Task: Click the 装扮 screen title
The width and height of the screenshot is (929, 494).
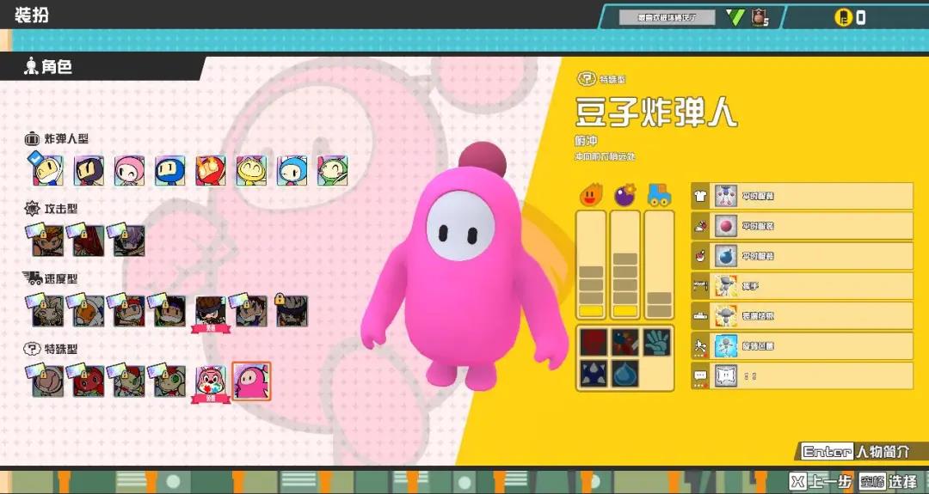Action: pos(32,15)
